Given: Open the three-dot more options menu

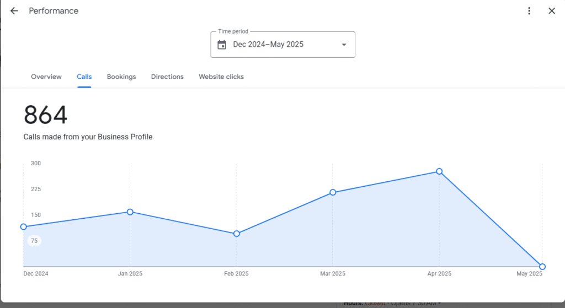Looking at the screenshot, I should [x=529, y=11].
